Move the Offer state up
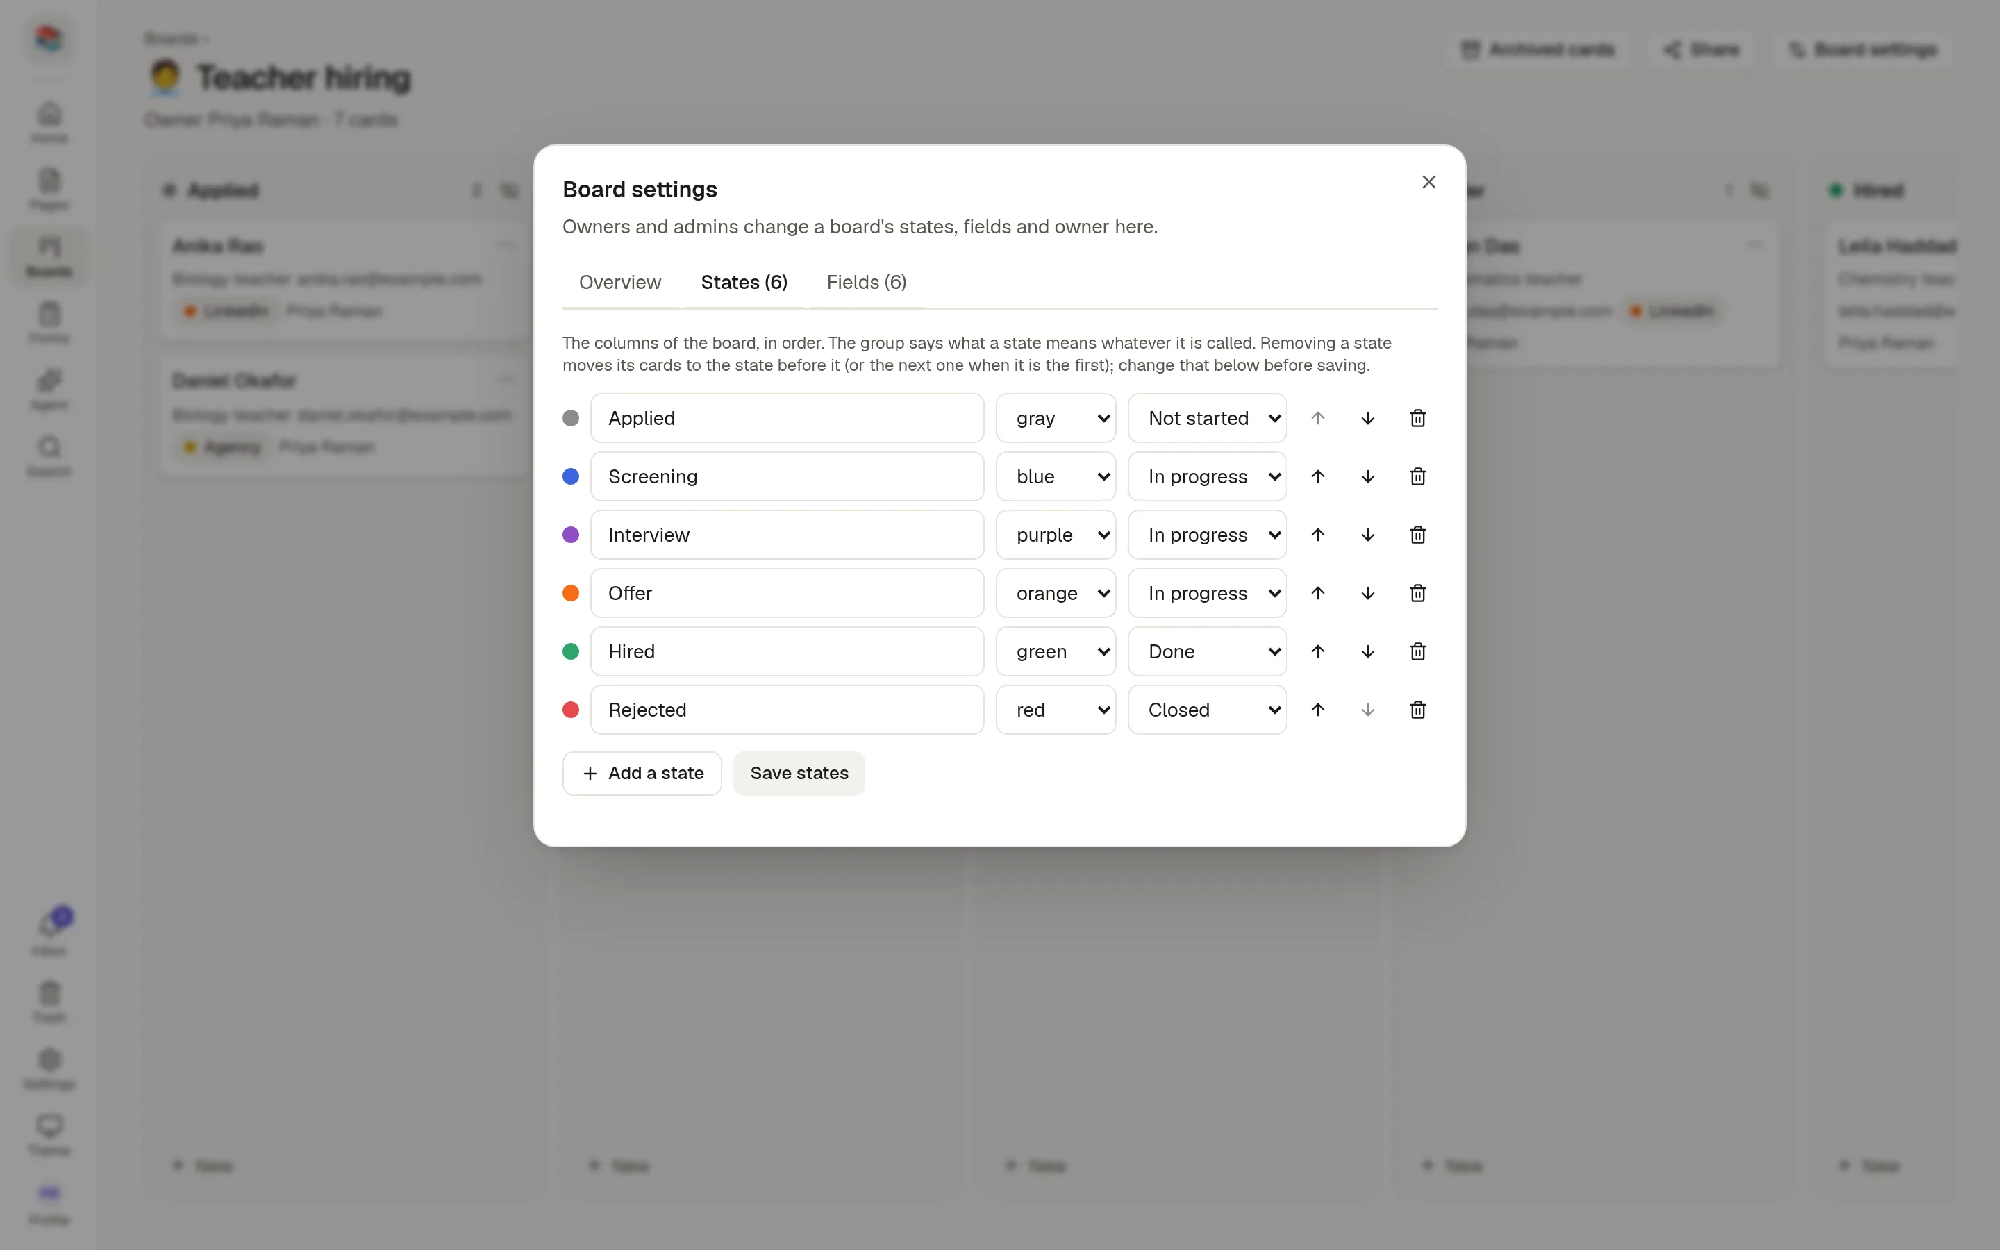Viewport: 2000px width, 1250px height. 1318,594
